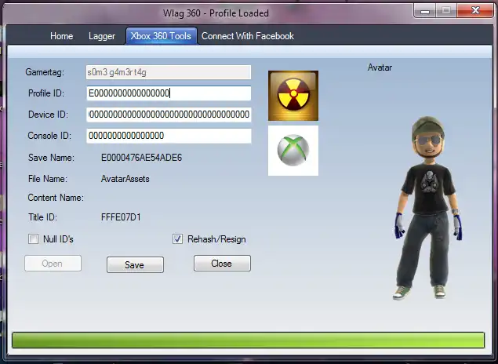
Task: Open the Home tab
Action: 62,36
